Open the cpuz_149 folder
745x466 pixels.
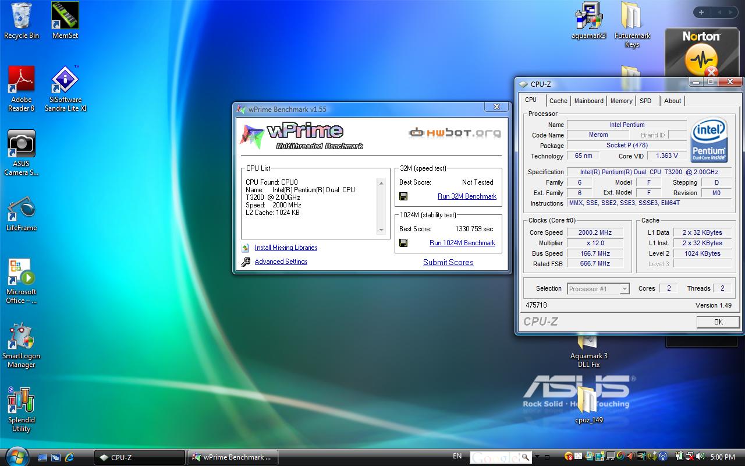588,405
